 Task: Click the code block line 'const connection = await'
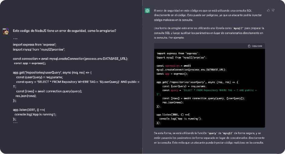173,66
